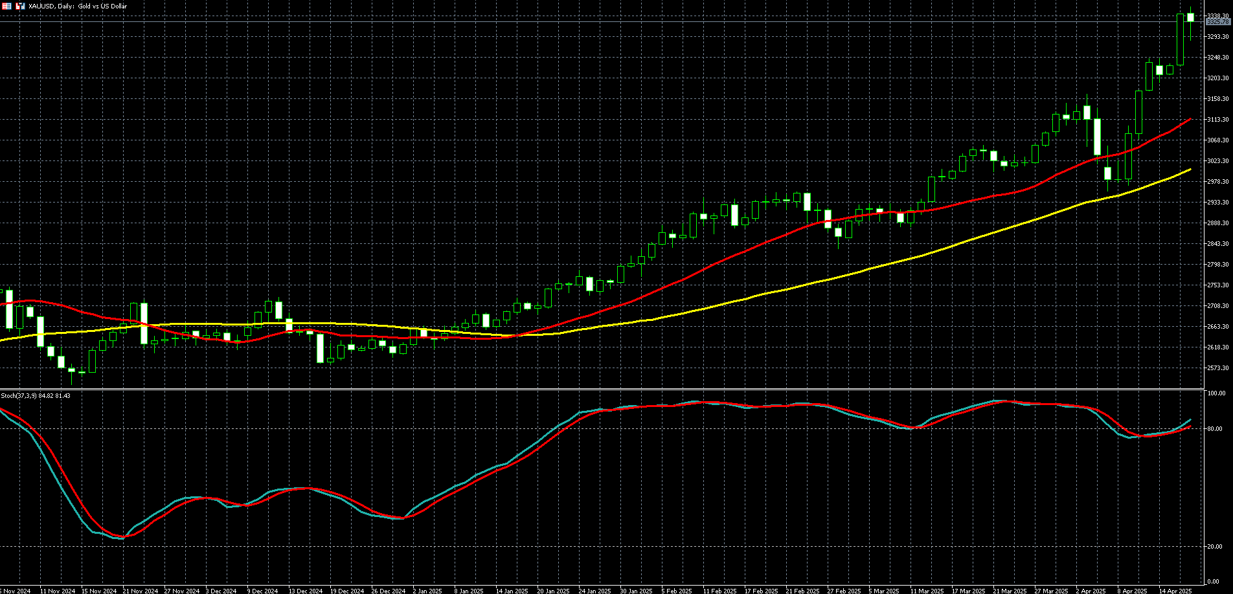Select the rightmost candle on the chart

click(1190, 18)
